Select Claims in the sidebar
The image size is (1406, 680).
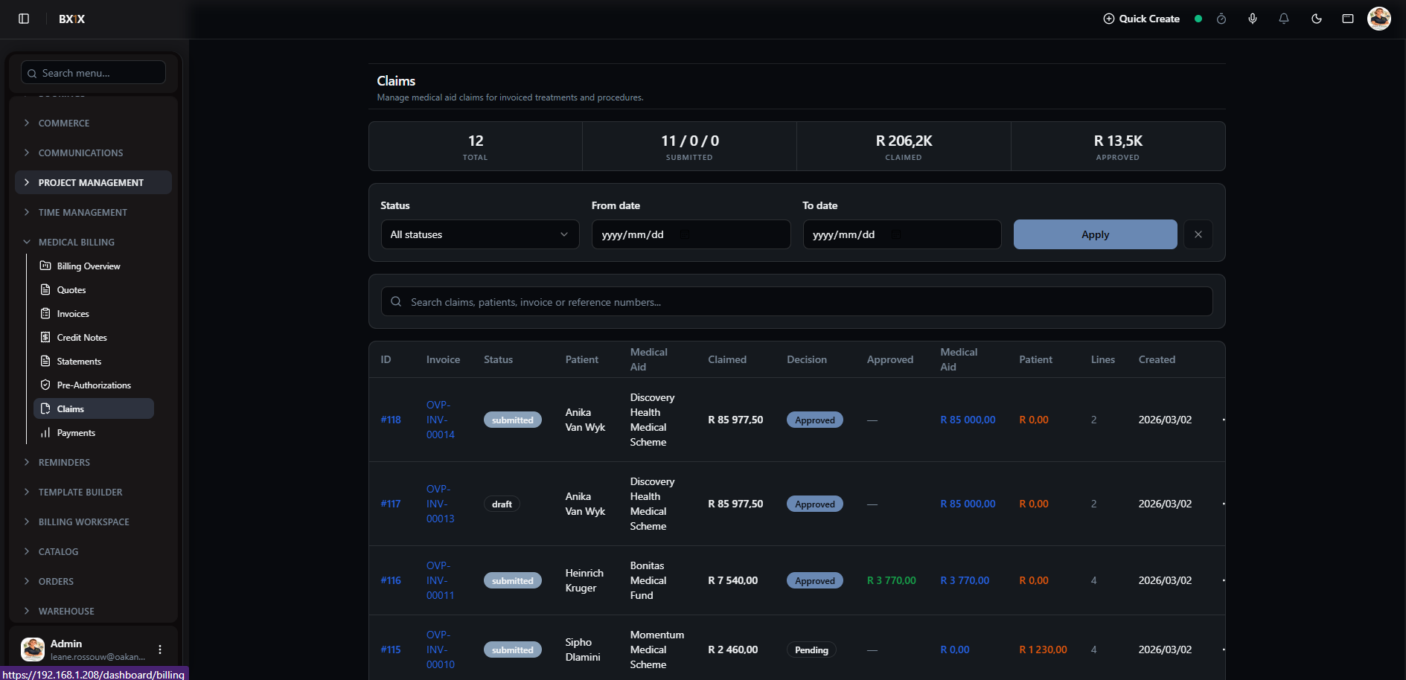[x=94, y=408]
